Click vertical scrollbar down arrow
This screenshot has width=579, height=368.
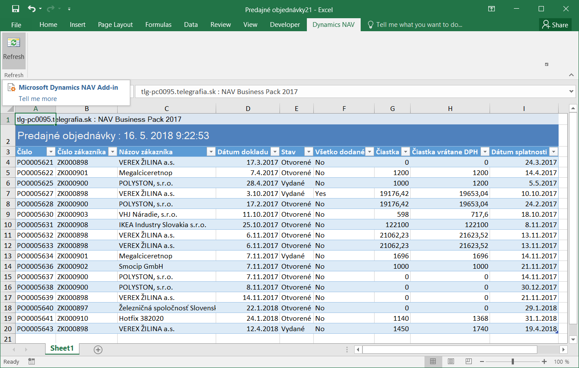click(x=573, y=339)
